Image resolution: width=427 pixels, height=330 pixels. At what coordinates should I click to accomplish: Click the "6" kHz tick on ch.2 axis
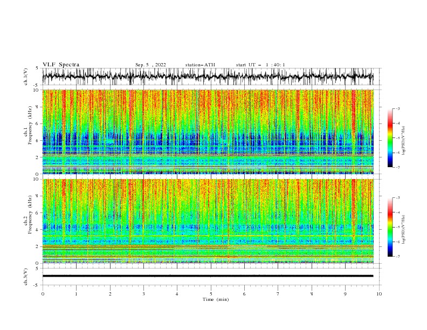(37, 213)
